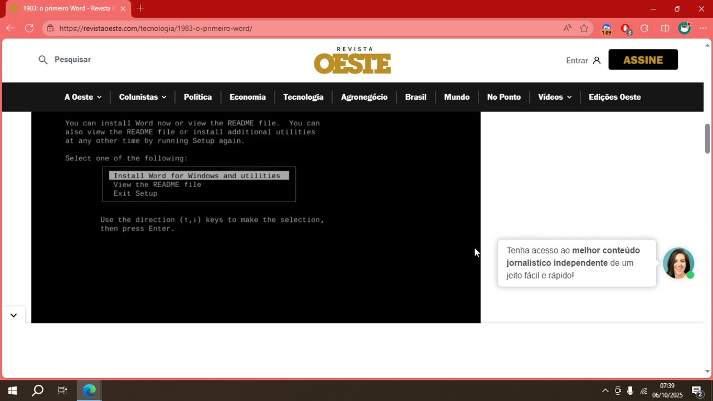
Task: Click the ASSINE subscribe button
Action: pos(643,60)
